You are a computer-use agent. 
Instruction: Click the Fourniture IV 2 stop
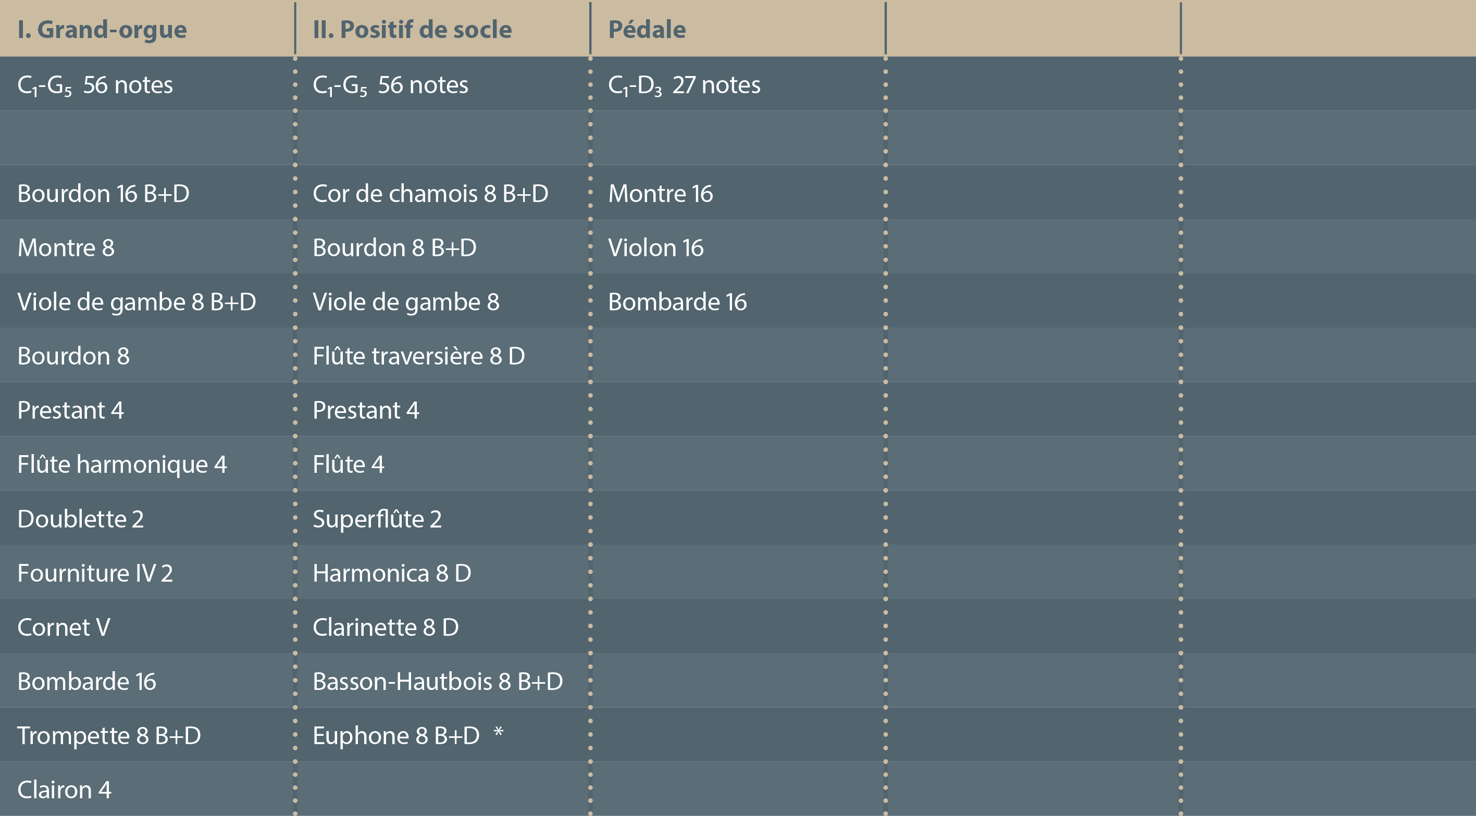95,573
